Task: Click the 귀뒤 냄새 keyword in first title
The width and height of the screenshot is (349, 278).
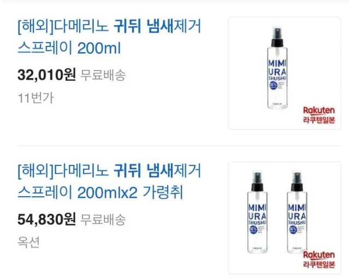Action: [x=144, y=26]
